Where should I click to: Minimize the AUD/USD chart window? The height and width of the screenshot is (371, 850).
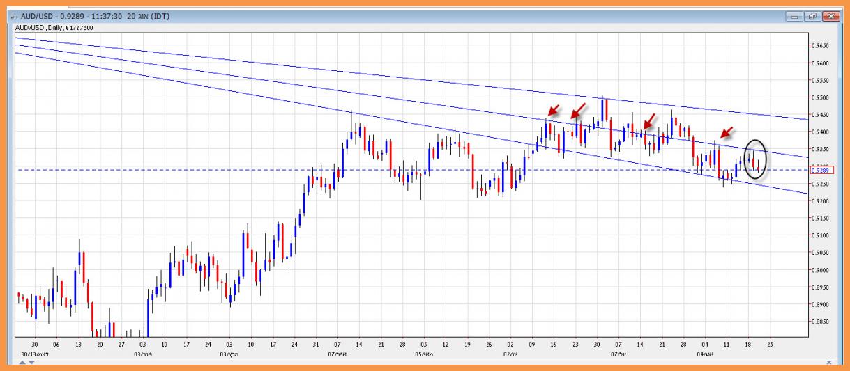pyautogui.click(x=793, y=16)
